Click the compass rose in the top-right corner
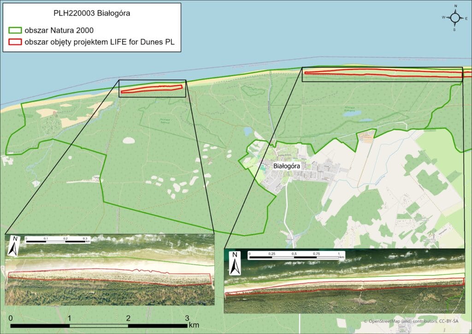 pyautogui.click(x=455, y=18)
